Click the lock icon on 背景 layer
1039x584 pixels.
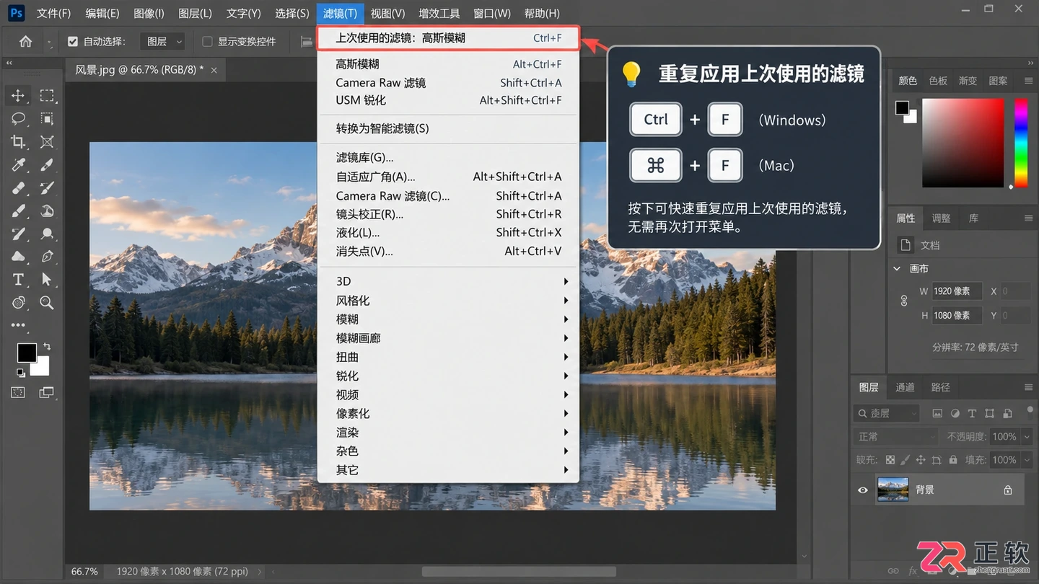click(1008, 490)
